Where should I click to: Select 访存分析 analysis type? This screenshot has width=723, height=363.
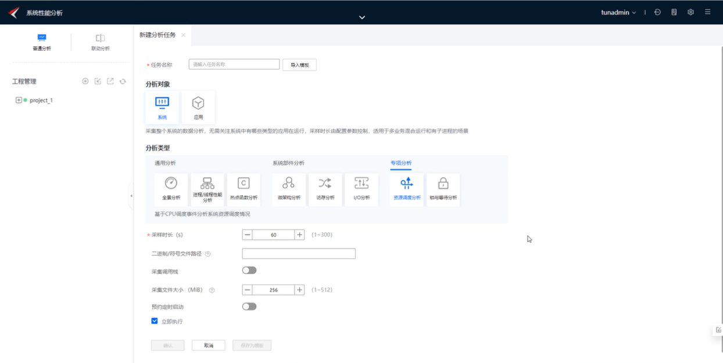click(x=325, y=189)
